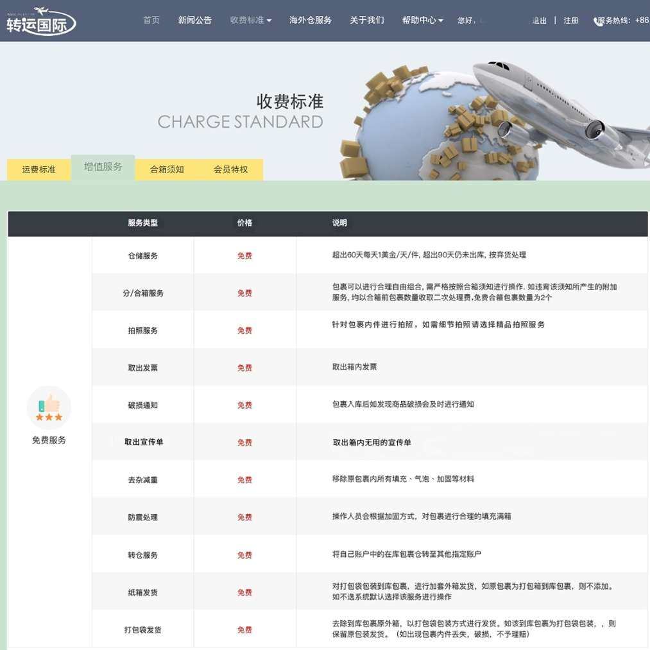The image size is (650, 650).
Task: Click the 取出发票 service row
Action: click(142, 367)
